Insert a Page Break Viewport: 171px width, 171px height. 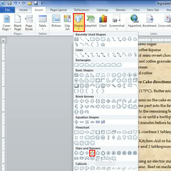coord(29,23)
